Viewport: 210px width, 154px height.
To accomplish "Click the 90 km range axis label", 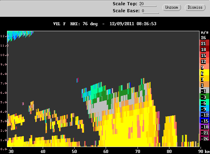I will click(201, 151).
